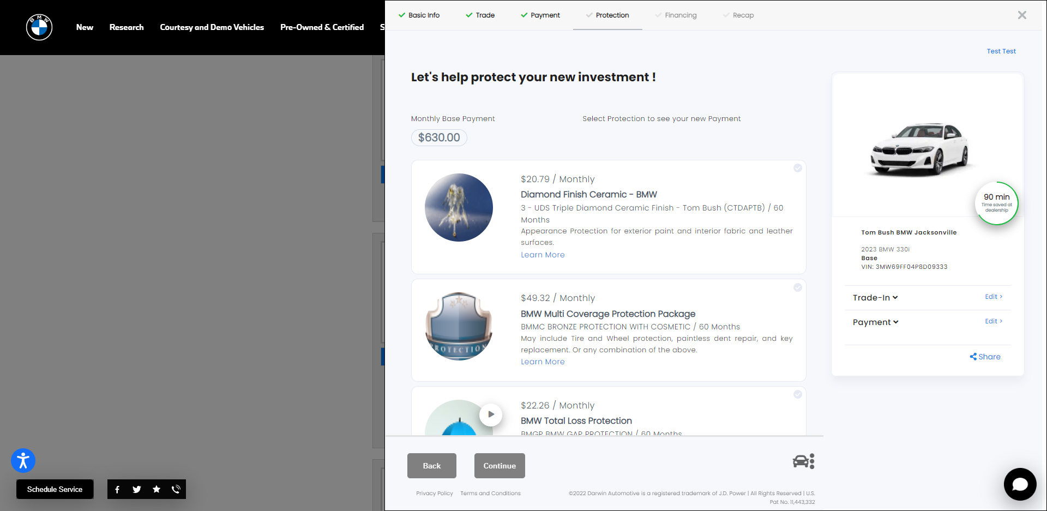Select BMW Multi Coverage Protection Package checkbox
This screenshot has width=1047, height=511.
(x=798, y=287)
